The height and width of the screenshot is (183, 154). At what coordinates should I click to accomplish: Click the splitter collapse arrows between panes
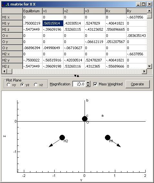(x=77, y=76)
